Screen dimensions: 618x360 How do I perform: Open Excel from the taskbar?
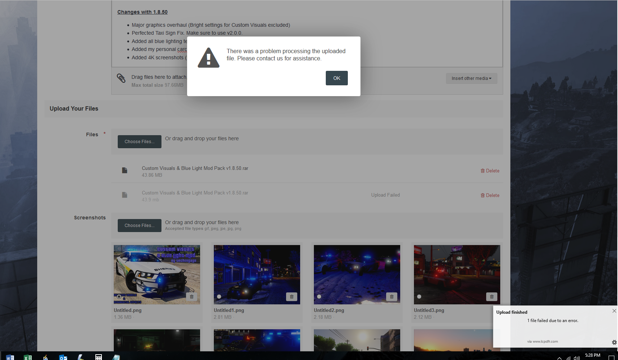pyautogui.click(x=27, y=357)
